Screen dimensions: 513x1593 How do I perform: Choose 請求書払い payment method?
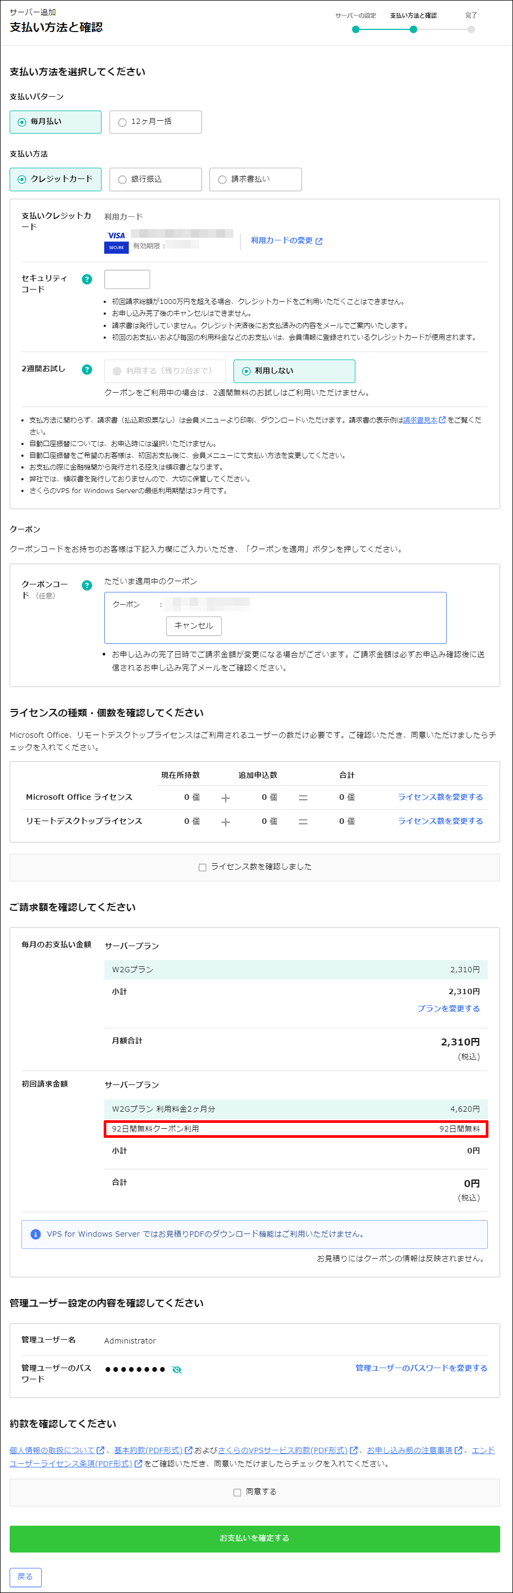pyautogui.click(x=255, y=179)
